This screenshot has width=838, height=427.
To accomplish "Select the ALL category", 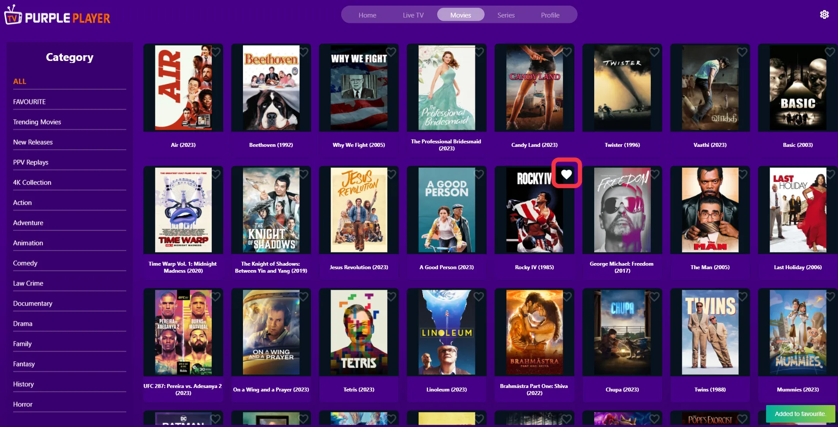I will click(69, 82).
